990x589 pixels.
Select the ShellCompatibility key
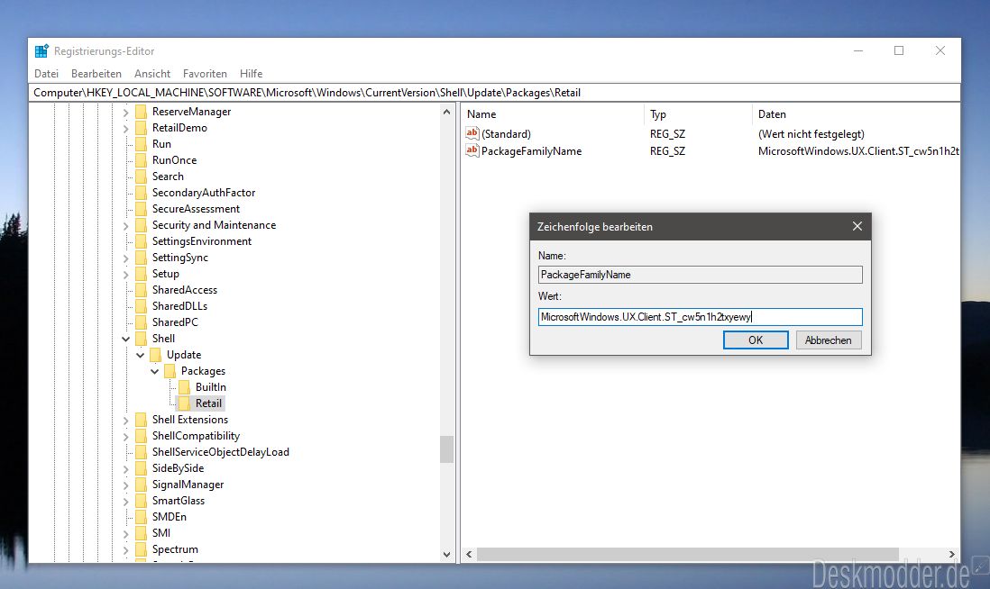click(196, 436)
